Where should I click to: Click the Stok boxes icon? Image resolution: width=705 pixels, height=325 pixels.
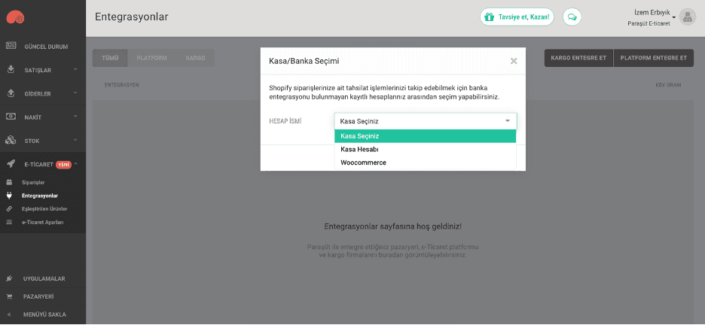point(11,140)
